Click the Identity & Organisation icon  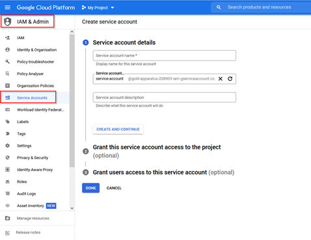point(8,50)
